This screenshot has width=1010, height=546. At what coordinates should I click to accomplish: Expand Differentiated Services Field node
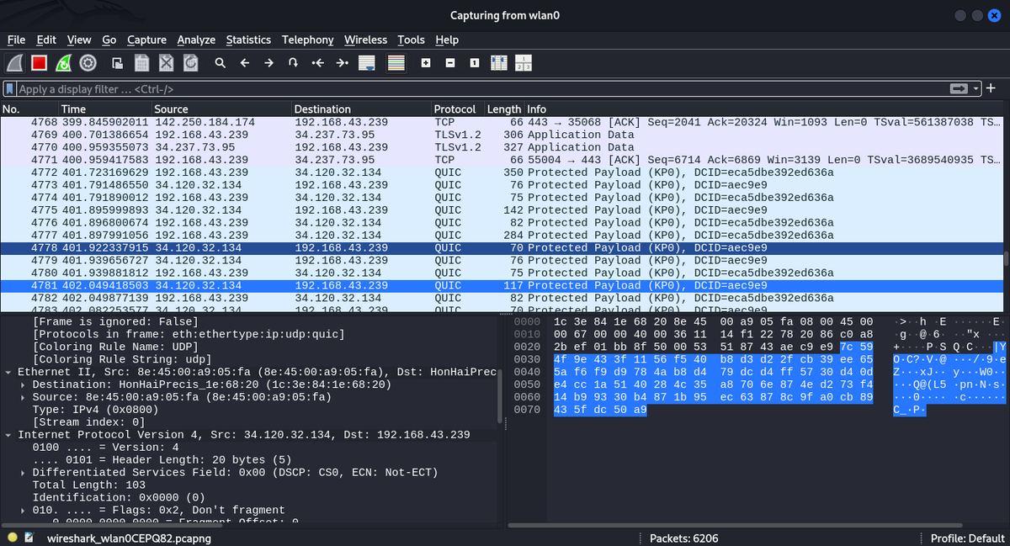click(x=24, y=473)
